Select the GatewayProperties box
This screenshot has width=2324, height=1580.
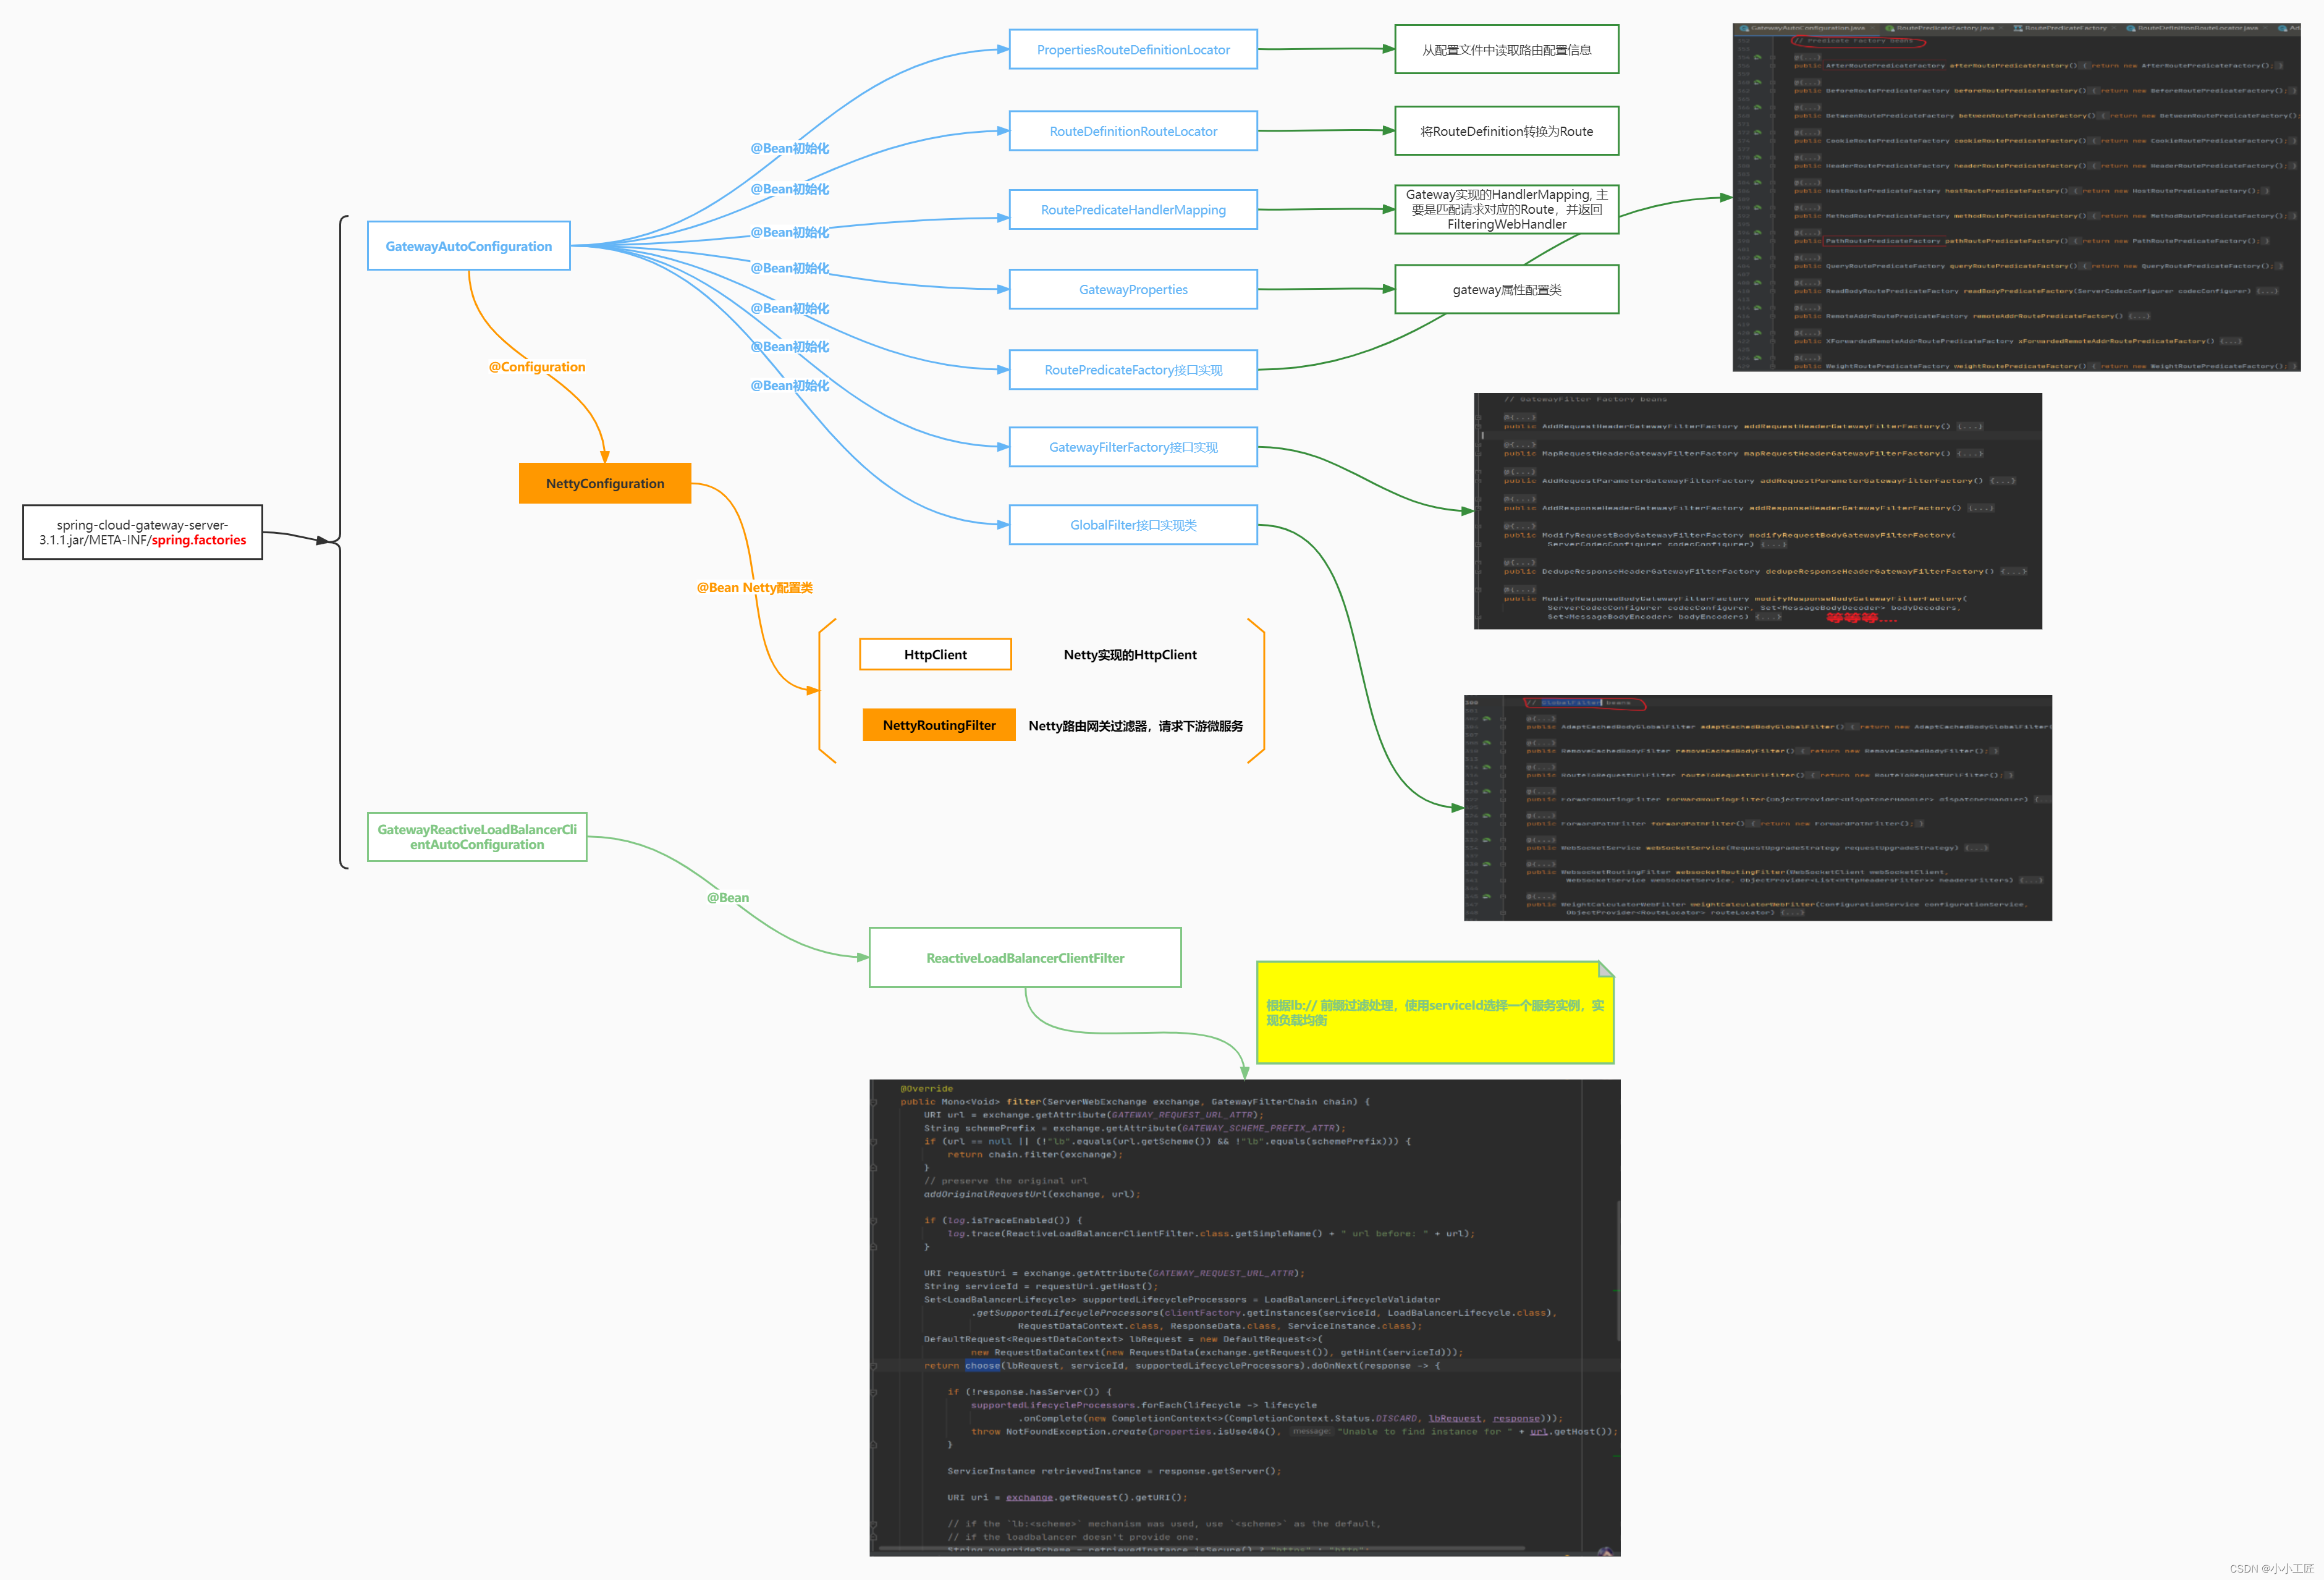[1132, 289]
